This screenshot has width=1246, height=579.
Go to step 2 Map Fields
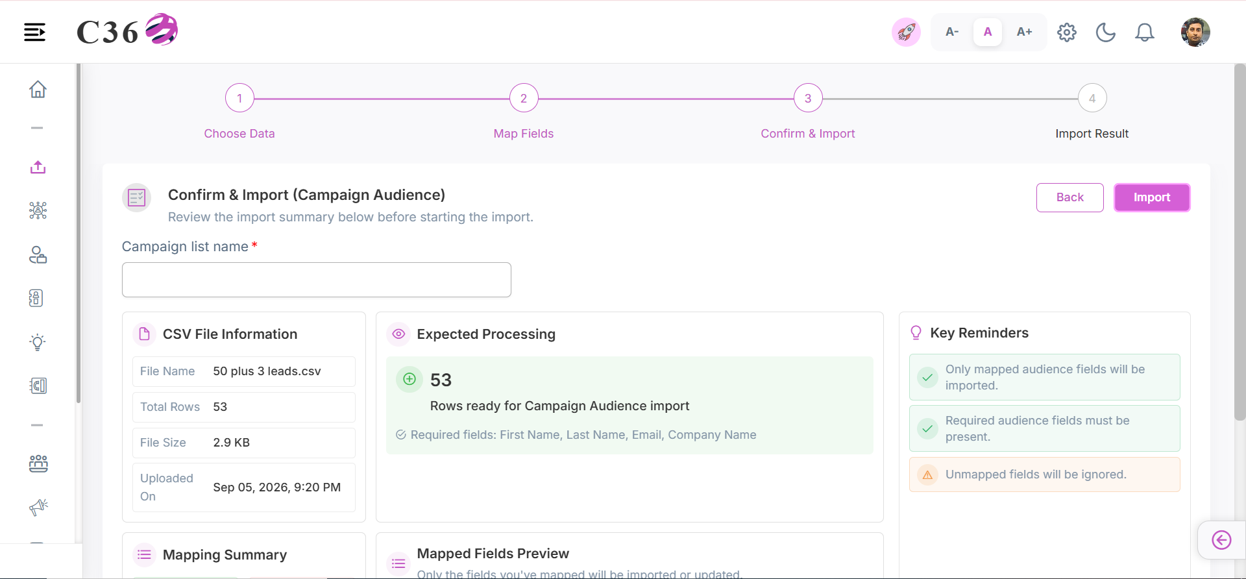click(x=524, y=99)
